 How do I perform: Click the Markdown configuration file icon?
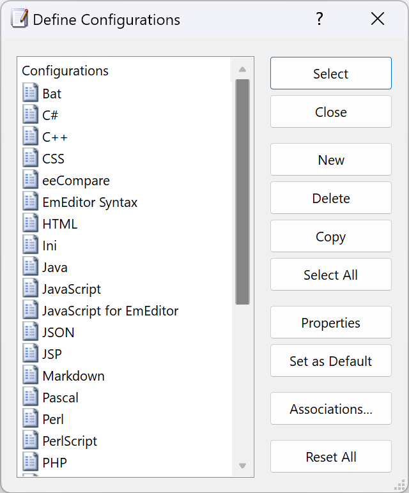click(x=30, y=375)
